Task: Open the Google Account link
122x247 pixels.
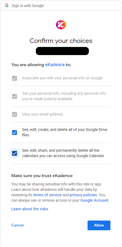Action: coord(94,200)
